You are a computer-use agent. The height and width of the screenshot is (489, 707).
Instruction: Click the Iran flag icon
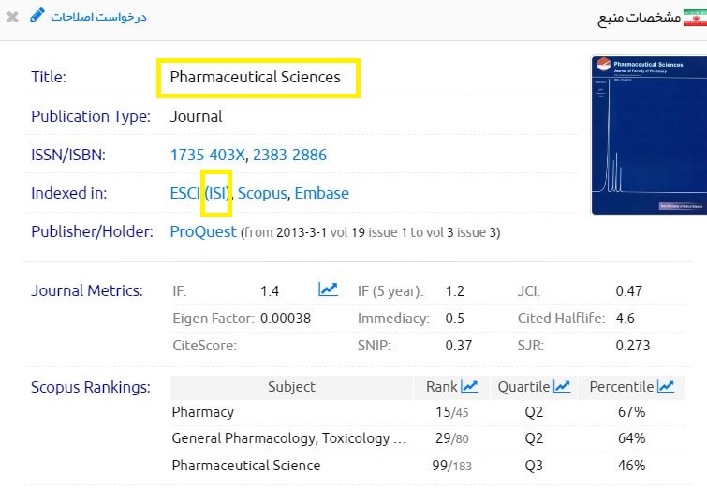pos(693,17)
